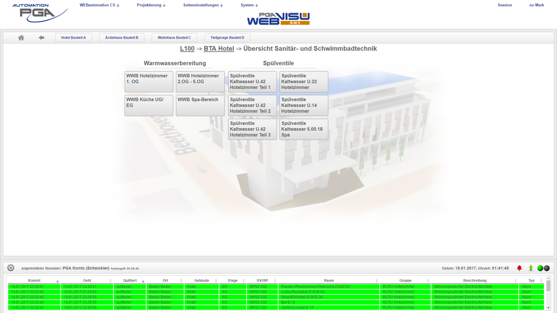Viewport: 557px width, 313px height.
Task: Open the WEBautomation CS dropdown menu
Action: [99, 5]
